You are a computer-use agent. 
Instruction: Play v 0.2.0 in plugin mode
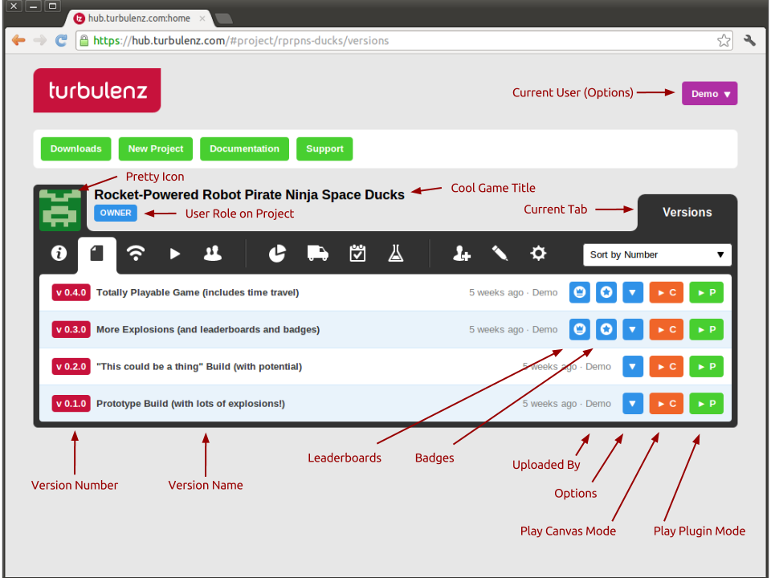[706, 367]
